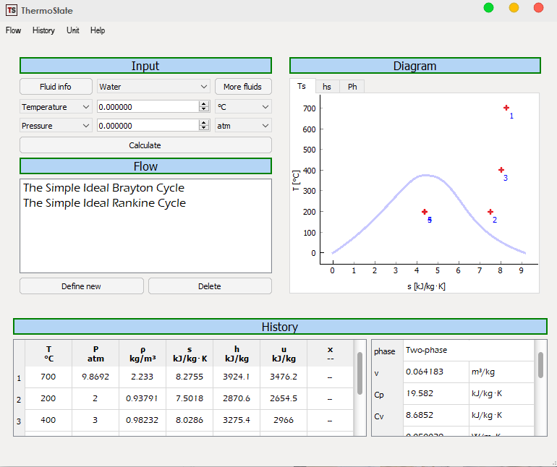Click the More fluids button

coord(243,87)
